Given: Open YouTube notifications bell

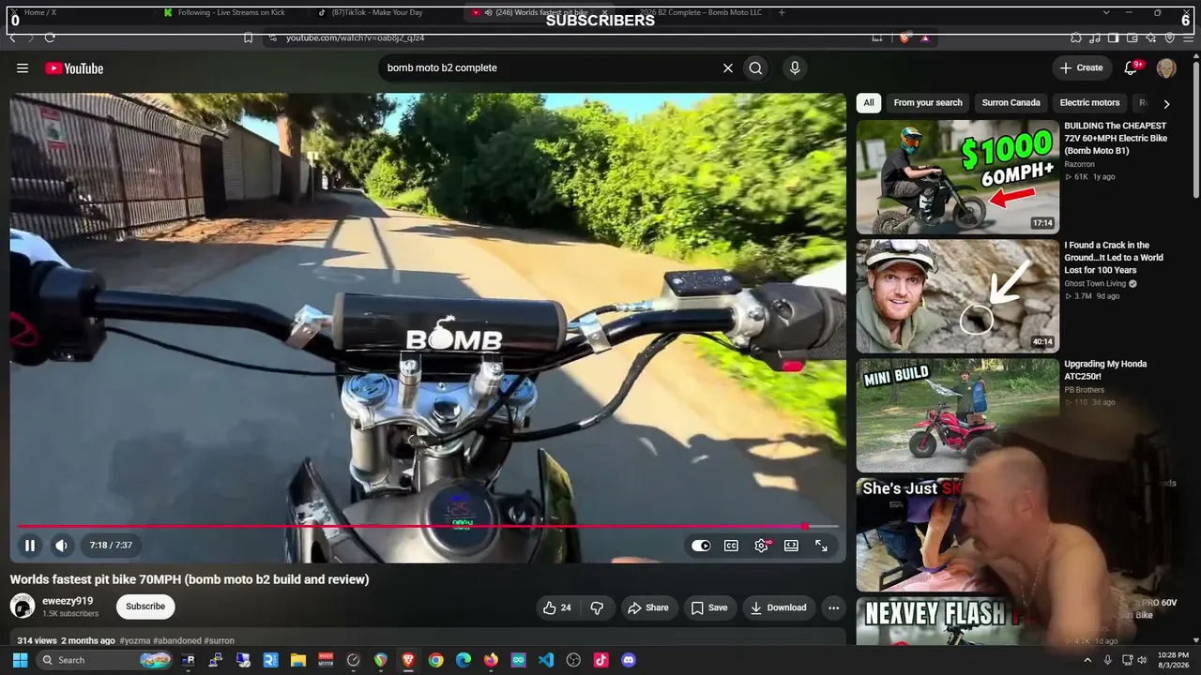Looking at the screenshot, I should 1132,67.
